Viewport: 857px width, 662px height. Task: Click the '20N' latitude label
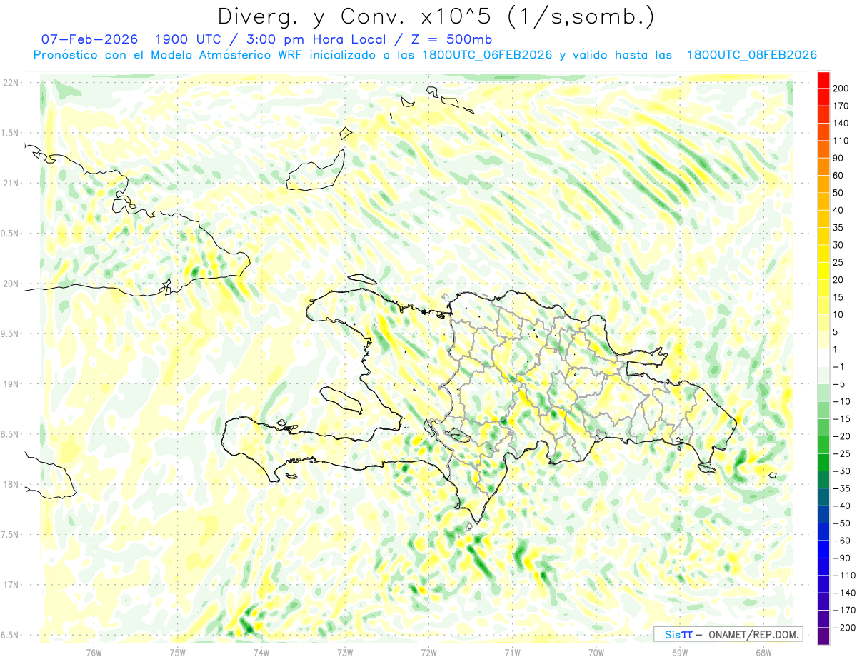11,284
